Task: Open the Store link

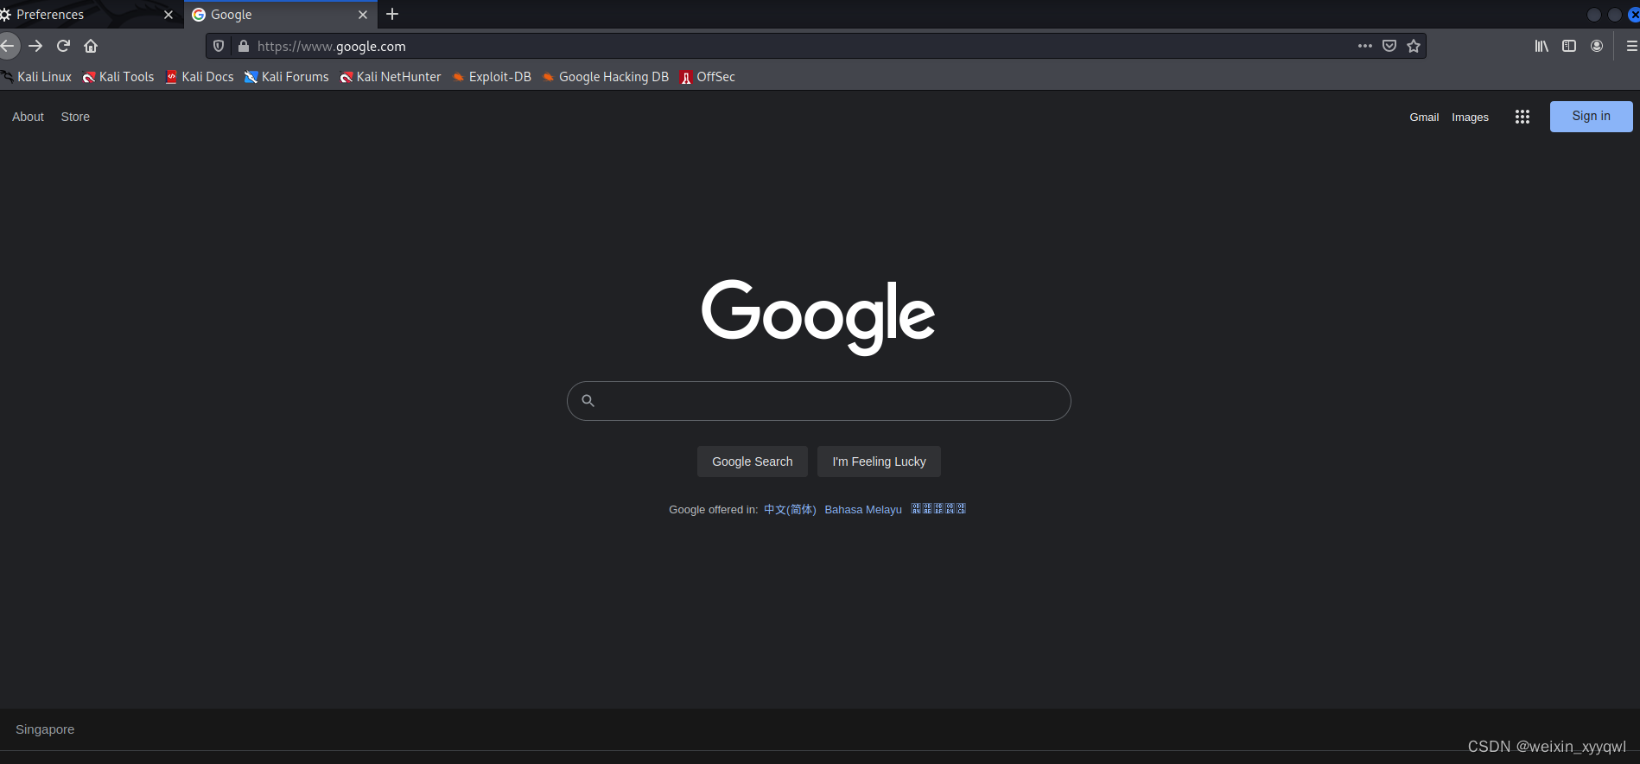Action: [x=75, y=117]
